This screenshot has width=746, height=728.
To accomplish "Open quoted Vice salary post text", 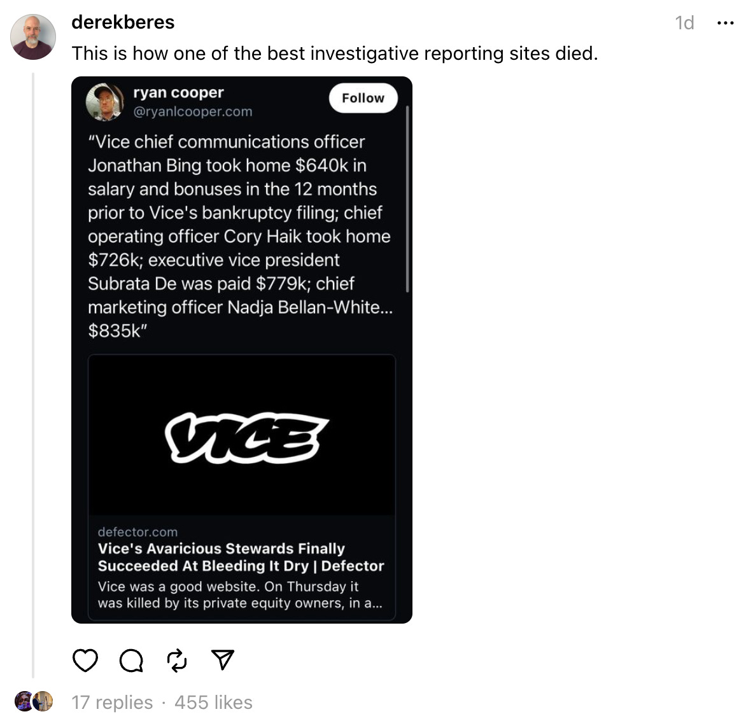I will 240,236.
